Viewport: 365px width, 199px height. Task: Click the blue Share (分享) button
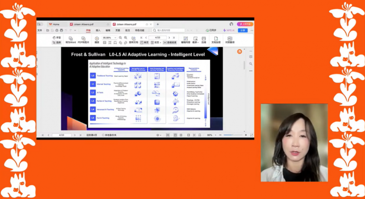click(x=243, y=30)
